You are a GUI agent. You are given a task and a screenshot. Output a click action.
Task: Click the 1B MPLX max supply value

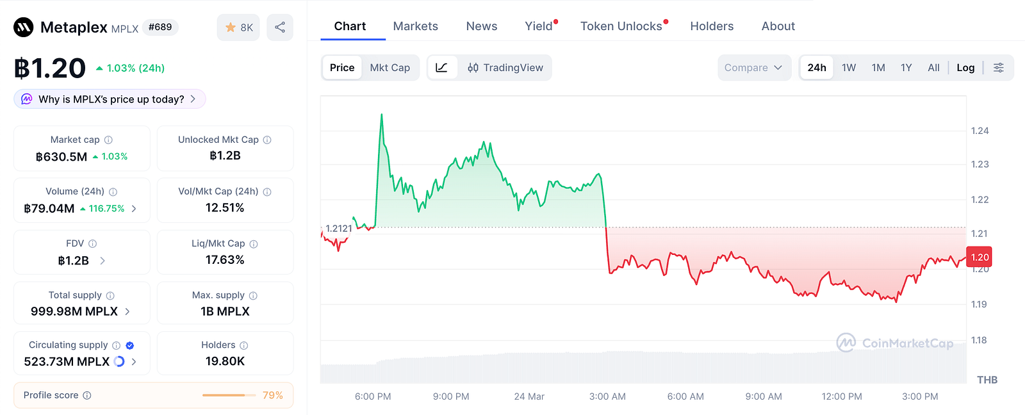point(225,312)
